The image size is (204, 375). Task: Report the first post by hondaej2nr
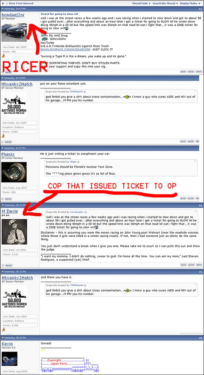point(8,72)
